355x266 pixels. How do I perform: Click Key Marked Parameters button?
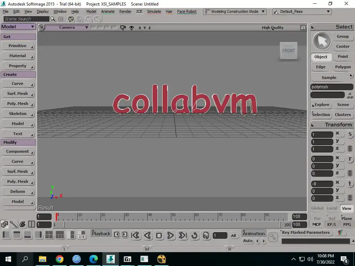tap(306, 232)
